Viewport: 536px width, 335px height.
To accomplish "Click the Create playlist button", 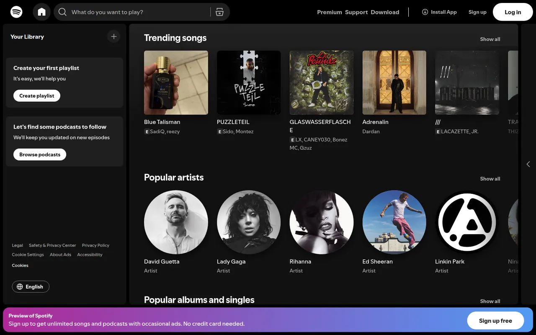I will tap(37, 95).
